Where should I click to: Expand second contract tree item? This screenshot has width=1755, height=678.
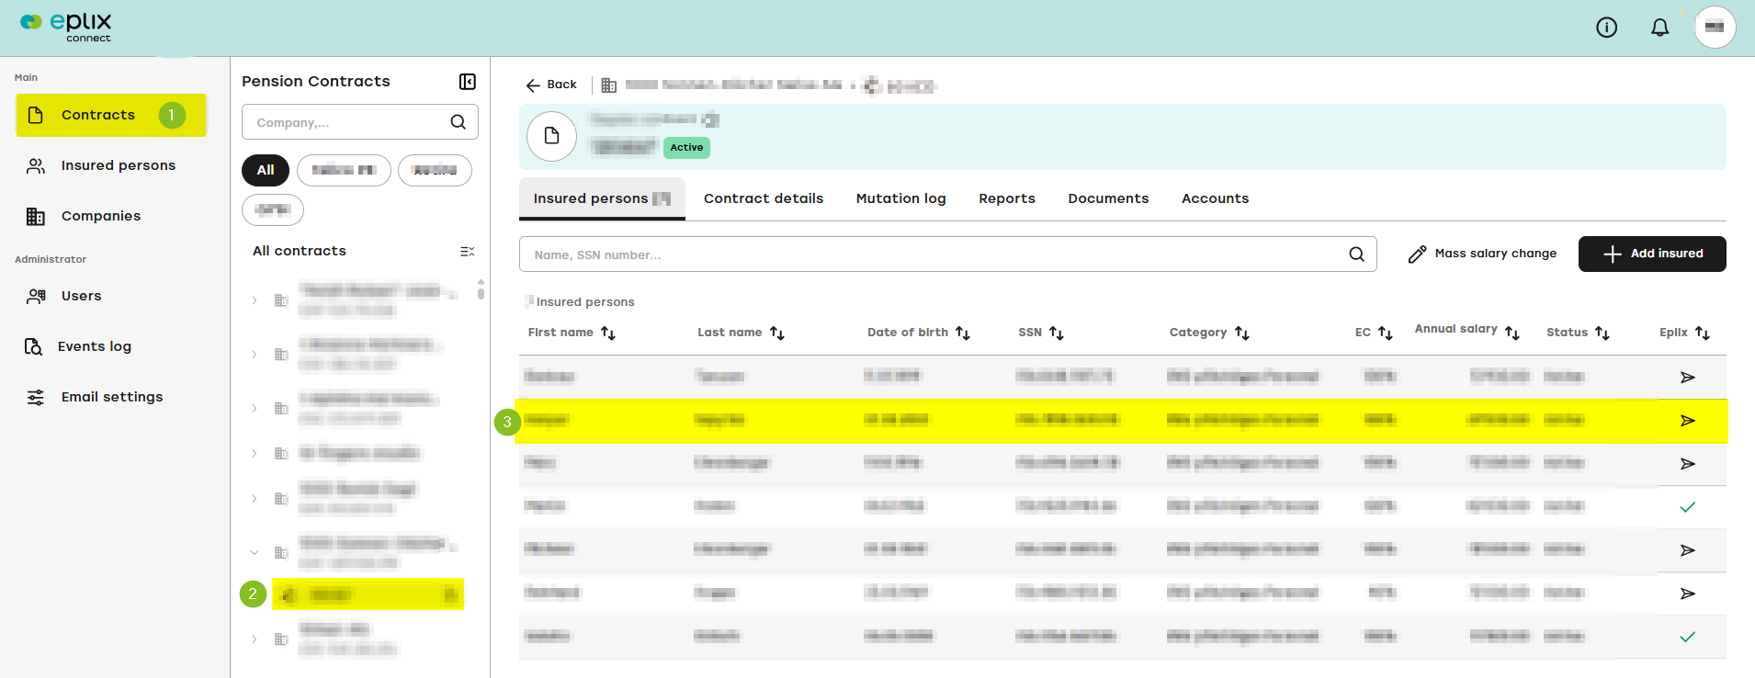point(255,355)
